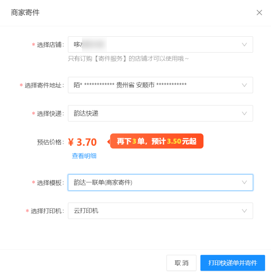Click the 云打印机 printer value text
Viewport: 271px width, 274px height.
coord(86,211)
